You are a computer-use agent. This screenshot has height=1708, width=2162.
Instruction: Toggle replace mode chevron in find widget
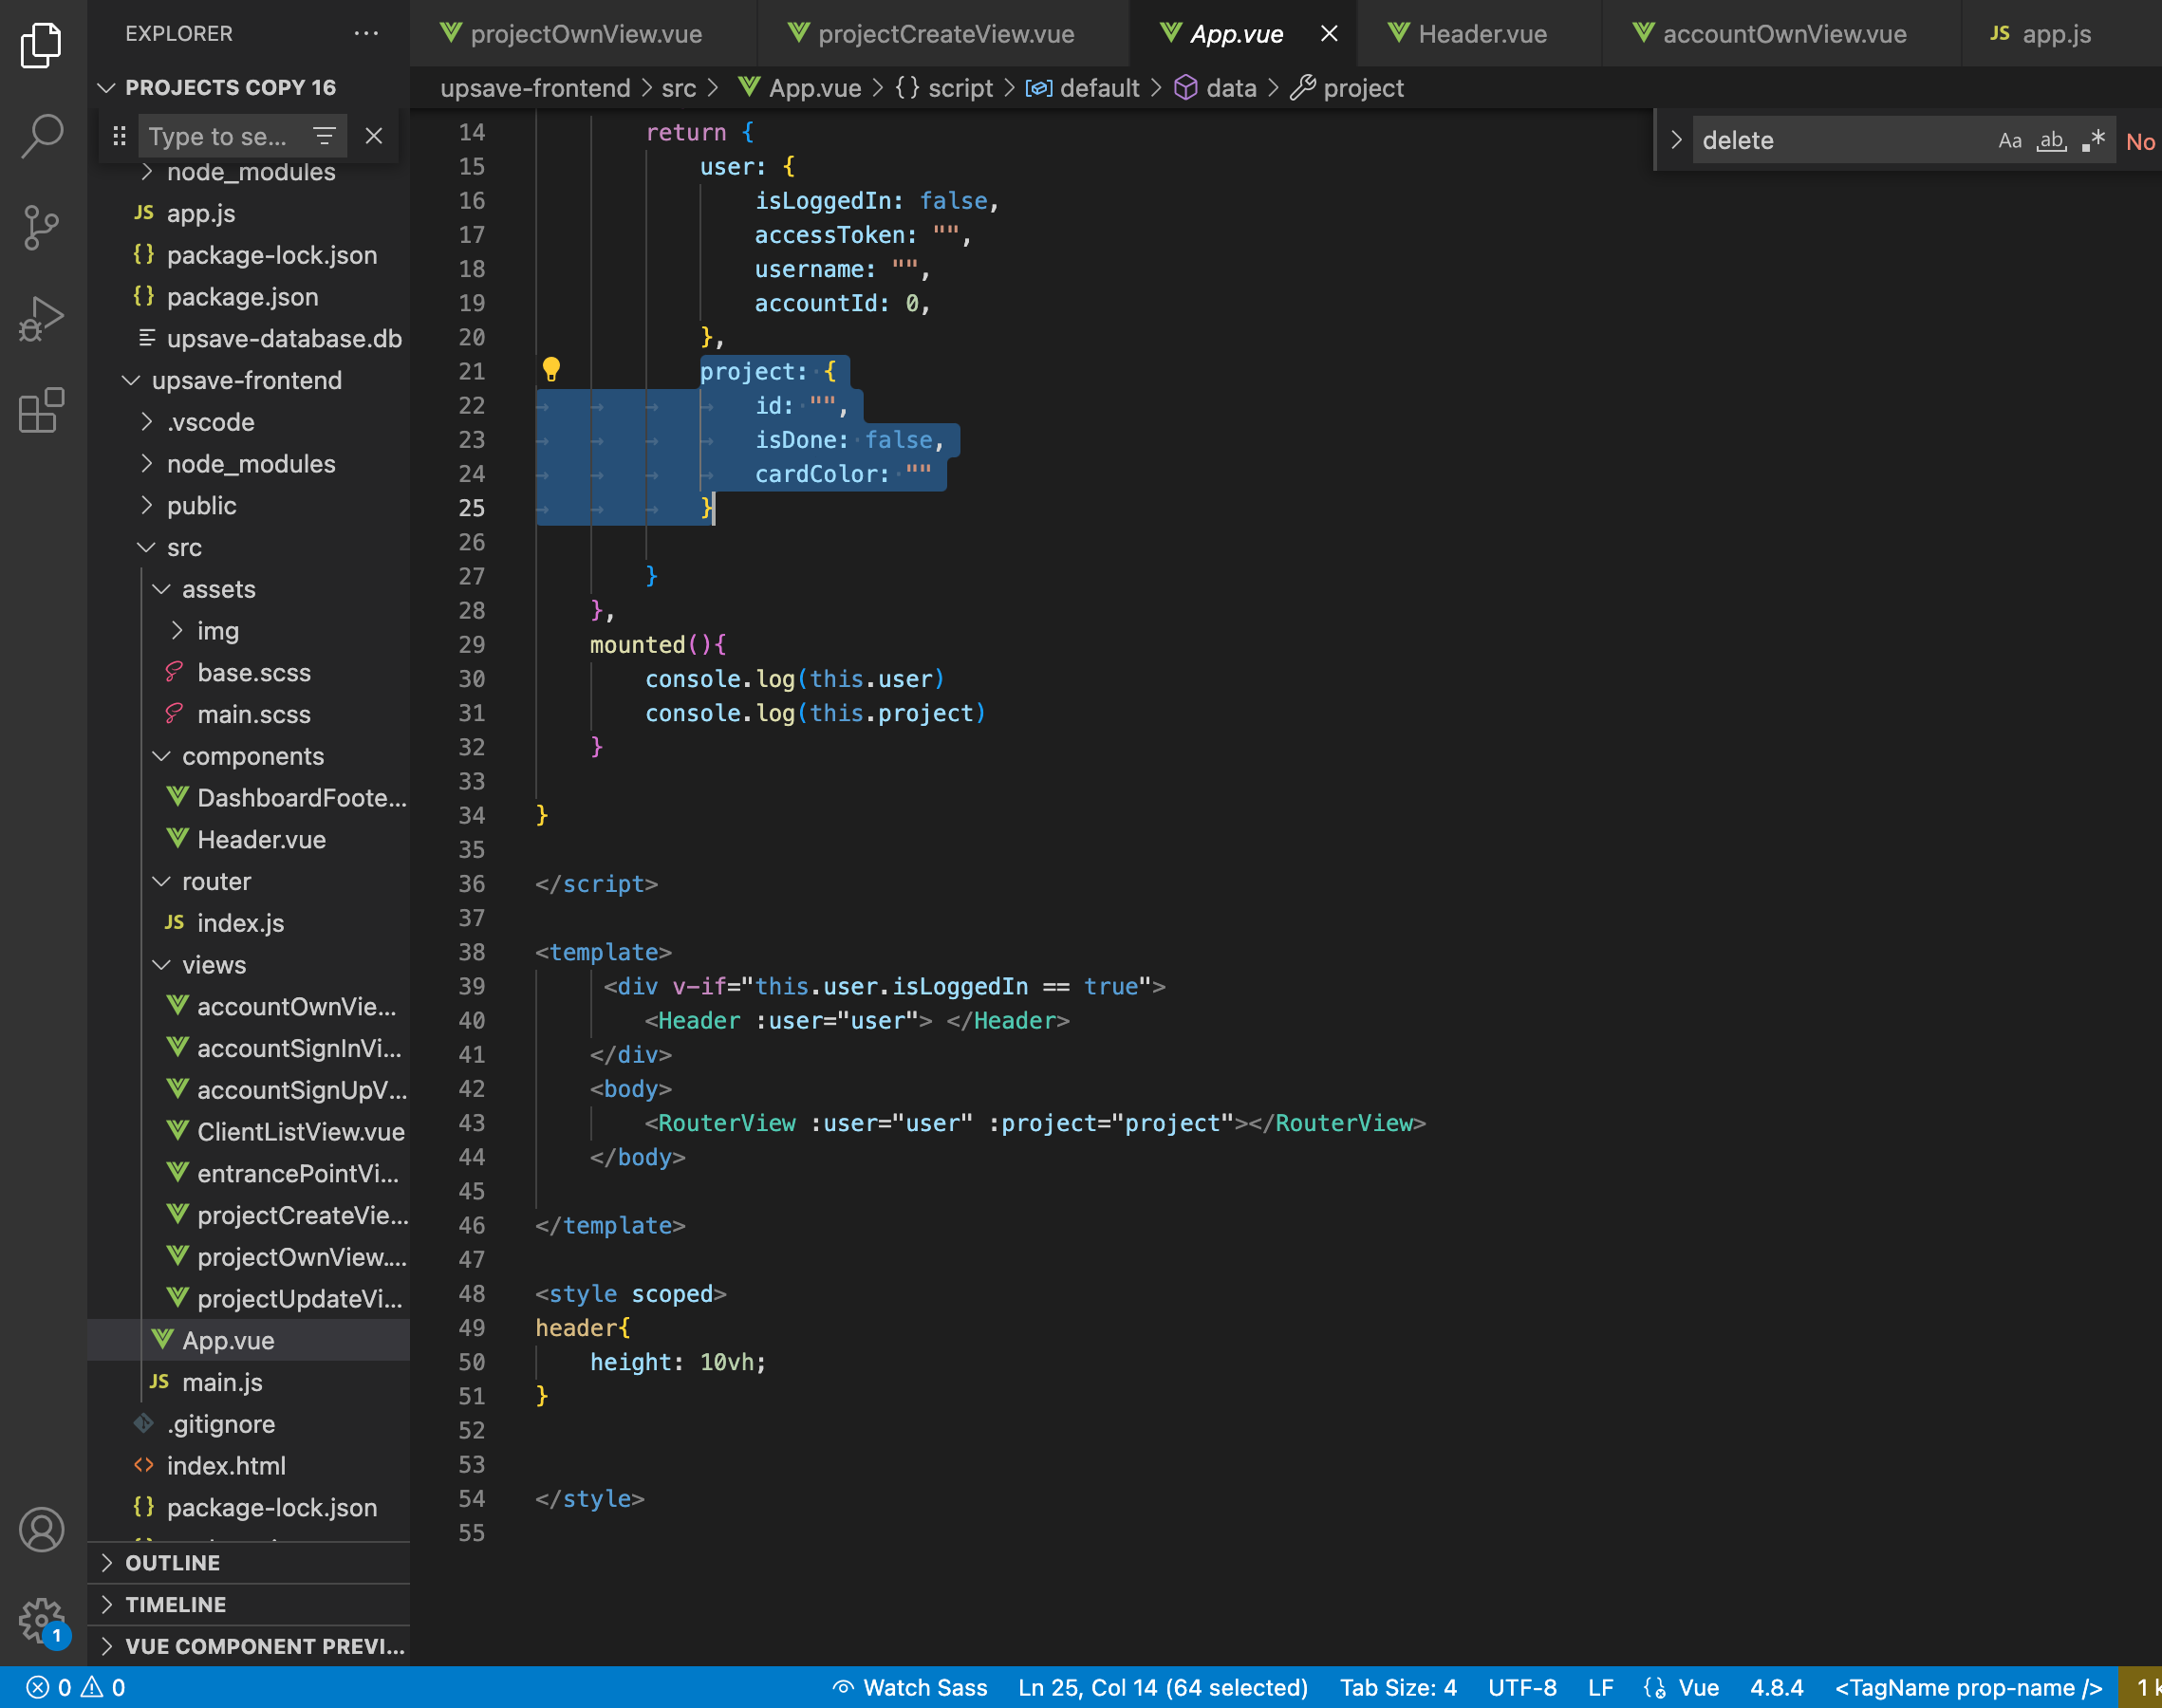(1677, 140)
